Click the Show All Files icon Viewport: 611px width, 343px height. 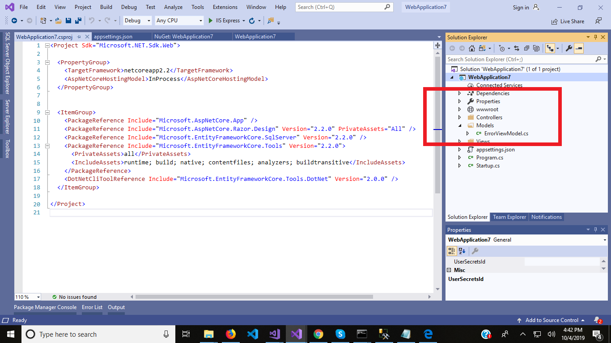pyautogui.click(x=536, y=48)
